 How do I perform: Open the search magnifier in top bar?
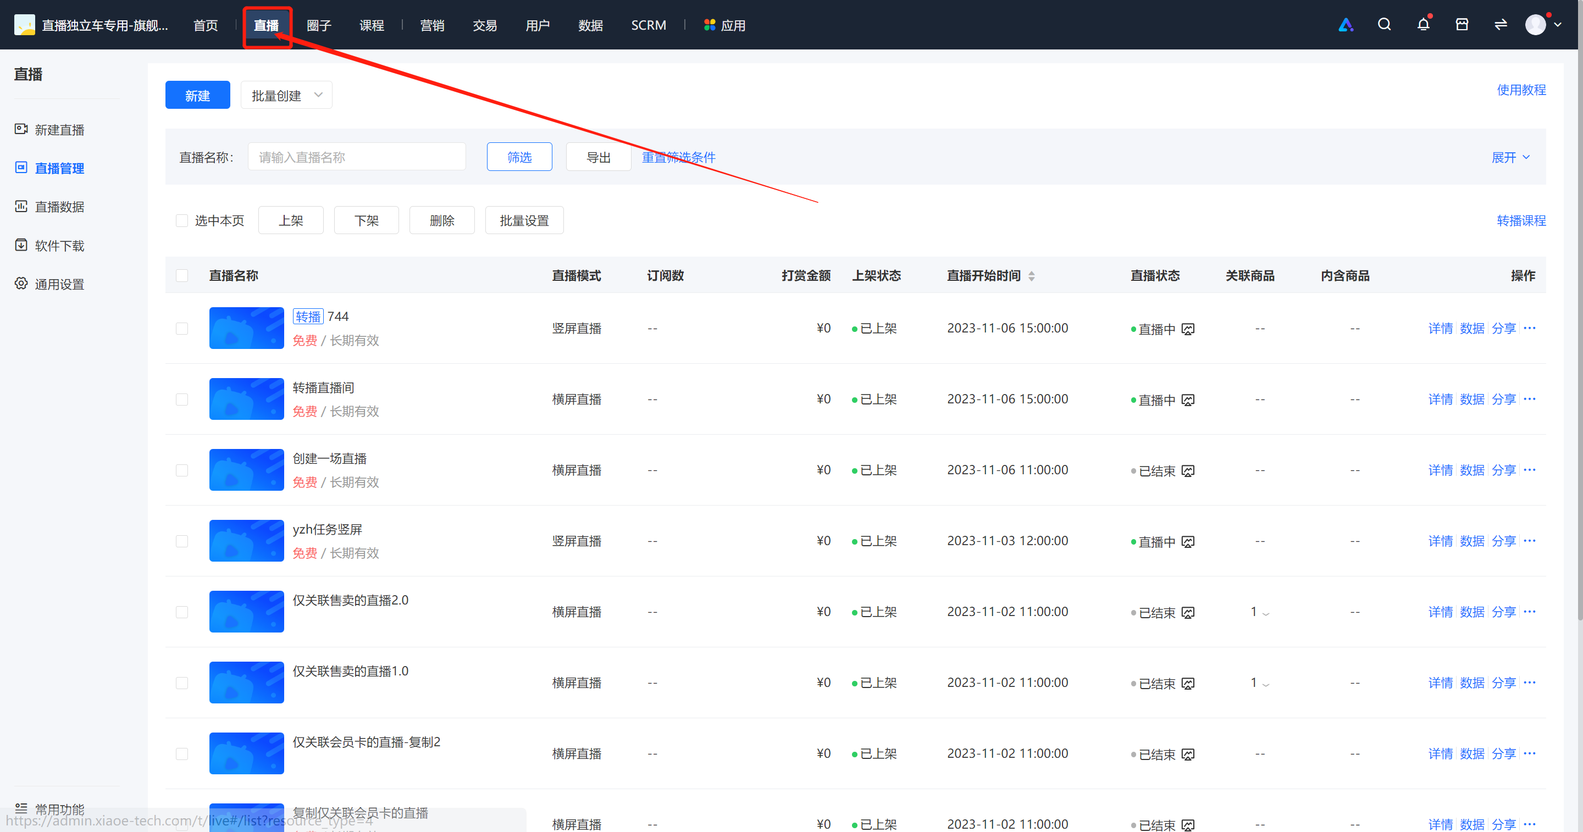[x=1384, y=25]
